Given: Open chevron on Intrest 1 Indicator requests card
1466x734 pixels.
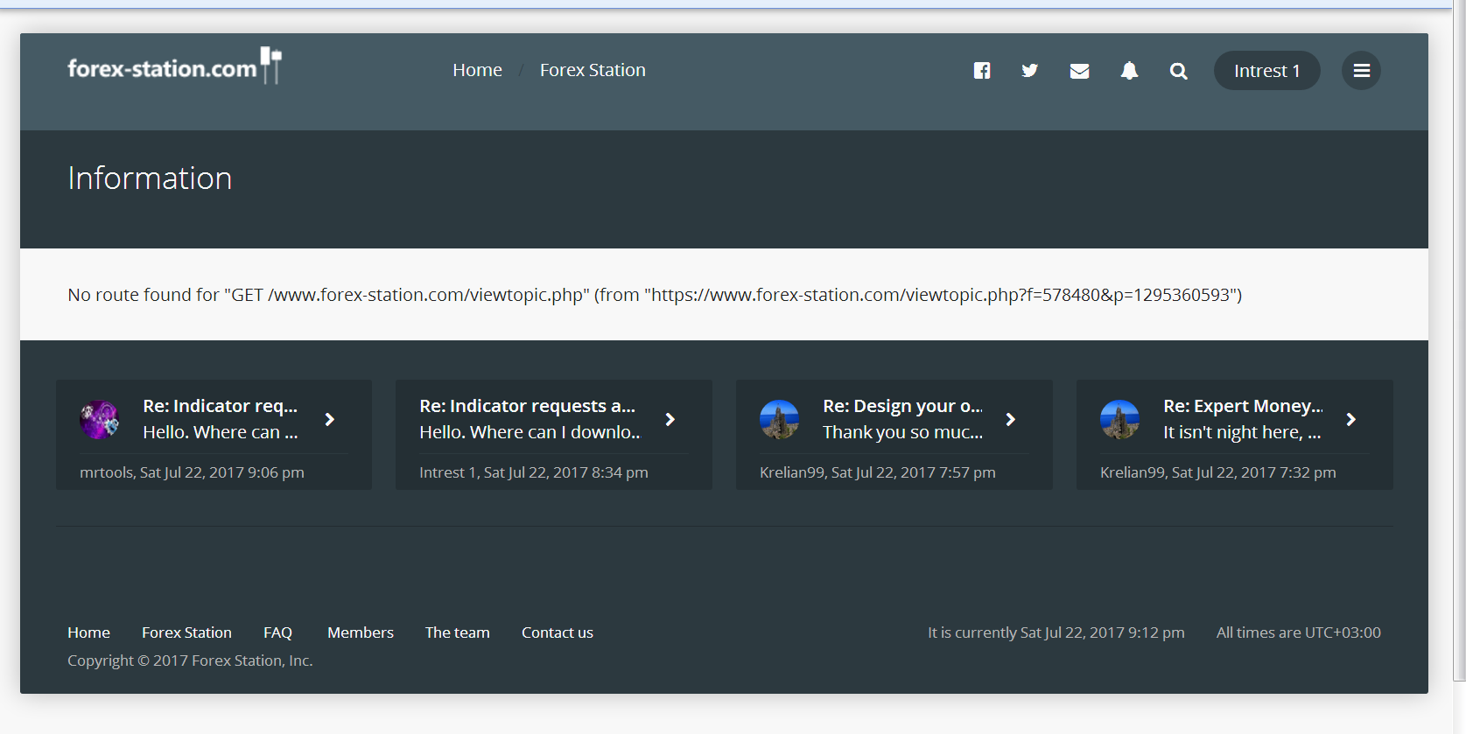Looking at the screenshot, I should click(x=670, y=420).
